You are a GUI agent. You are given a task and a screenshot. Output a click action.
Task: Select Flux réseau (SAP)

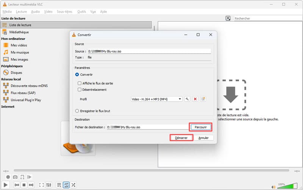point(23,93)
